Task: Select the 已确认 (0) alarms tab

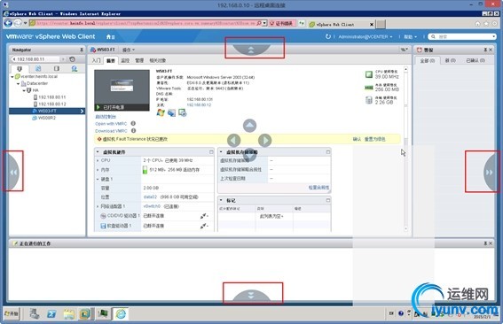Action: point(475,60)
